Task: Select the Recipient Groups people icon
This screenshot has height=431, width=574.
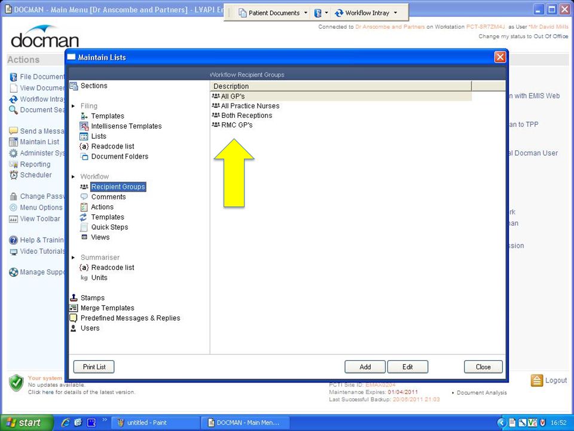Action: [84, 187]
